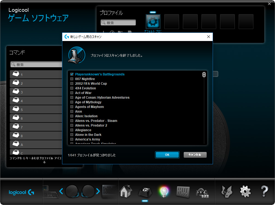275x205 pixels.
Task: Select the left headset device
Action: 72,191
